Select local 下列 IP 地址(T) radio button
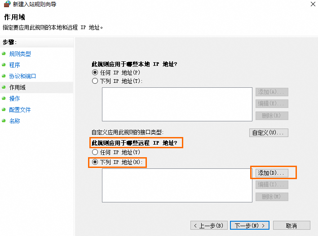Image resolution: width=318 pixels, height=236 pixels. coord(95,81)
